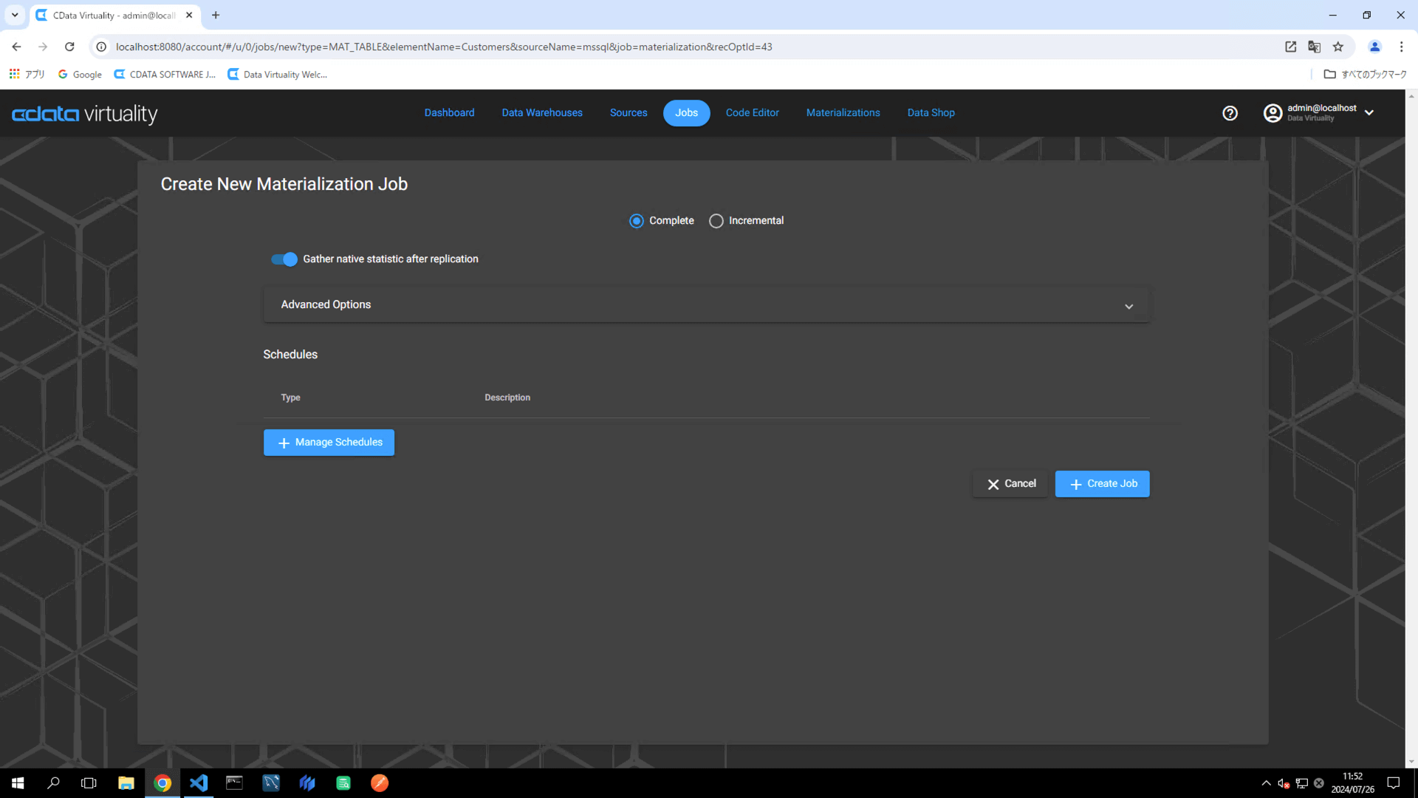The image size is (1418, 798).
Task: Click the admin user avatar icon
Action: pyautogui.click(x=1273, y=113)
